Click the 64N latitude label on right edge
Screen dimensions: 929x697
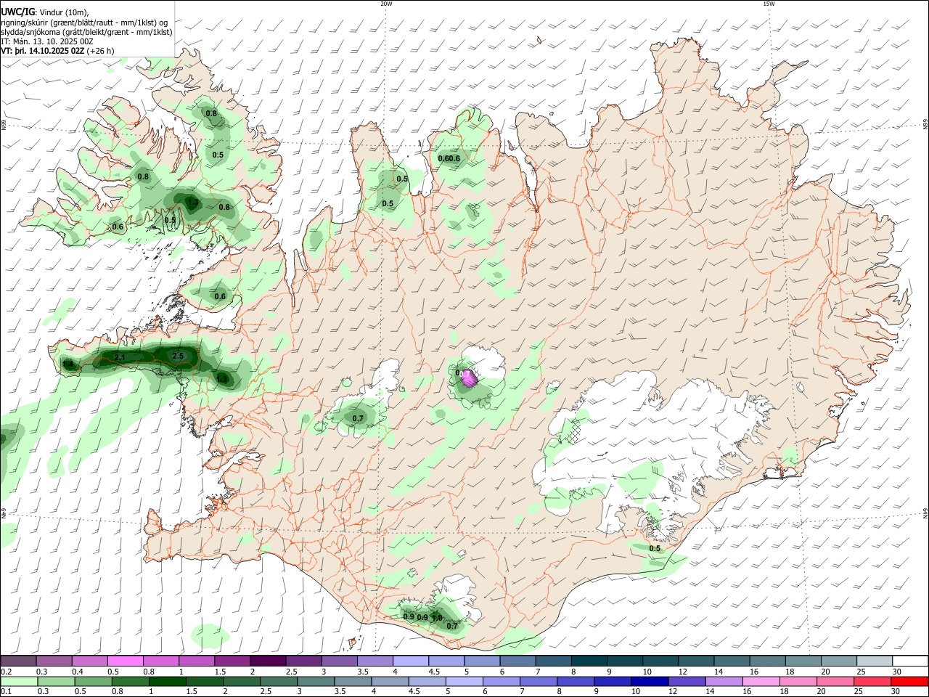tap(925, 513)
